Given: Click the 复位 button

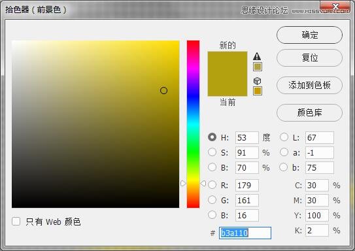Looking at the screenshot, I should 309,58.
